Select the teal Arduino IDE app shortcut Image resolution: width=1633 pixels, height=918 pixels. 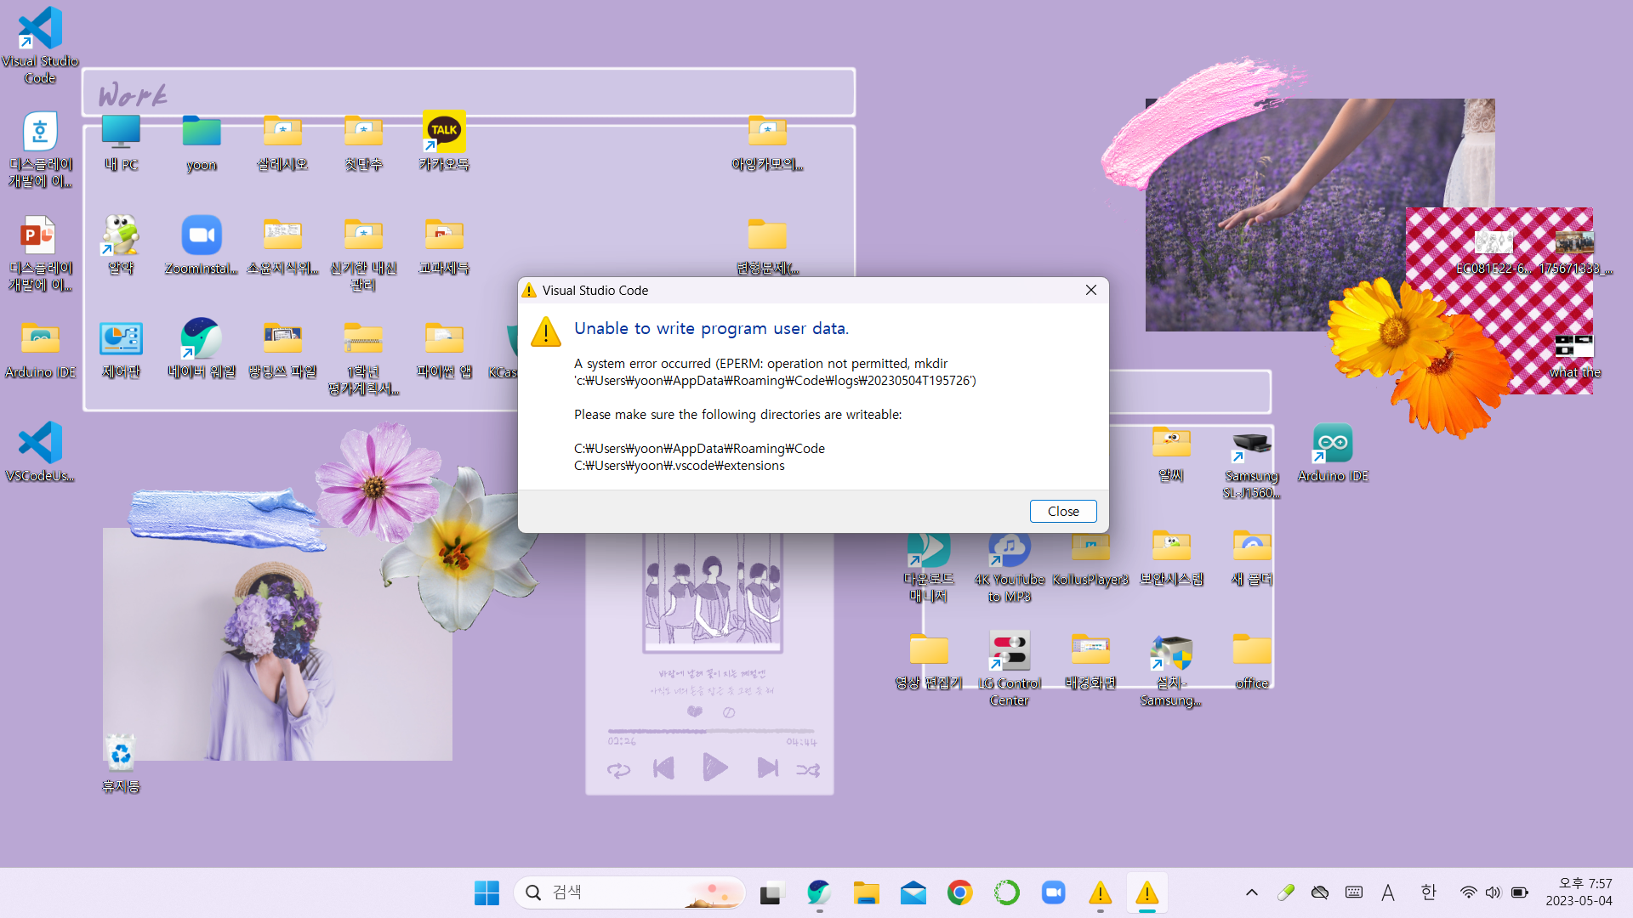tap(1333, 452)
